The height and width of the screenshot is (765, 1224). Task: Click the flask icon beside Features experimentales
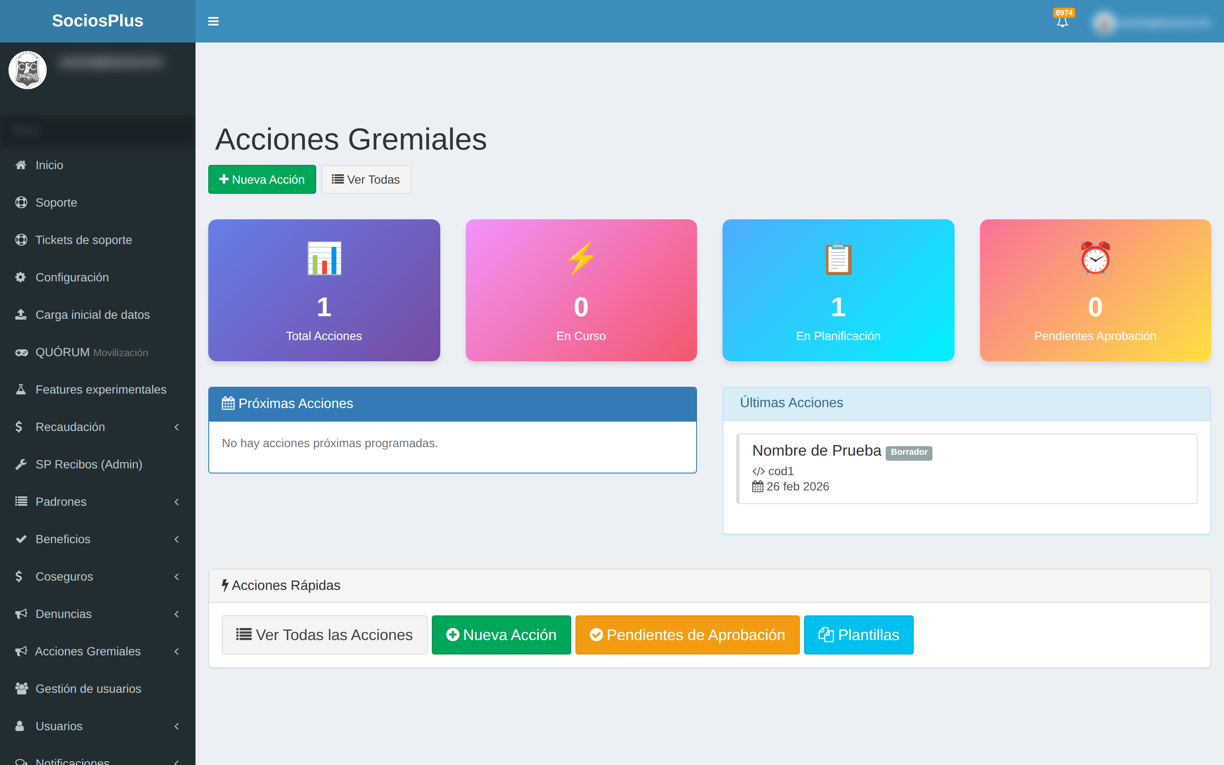tap(21, 390)
